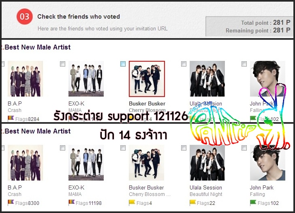The height and width of the screenshot is (213, 295).
Task: Click B.A.P flag icon showing Flags8284
Action: click(x=11, y=118)
